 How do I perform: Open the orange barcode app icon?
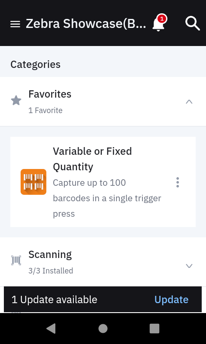pyautogui.click(x=33, y=182)
